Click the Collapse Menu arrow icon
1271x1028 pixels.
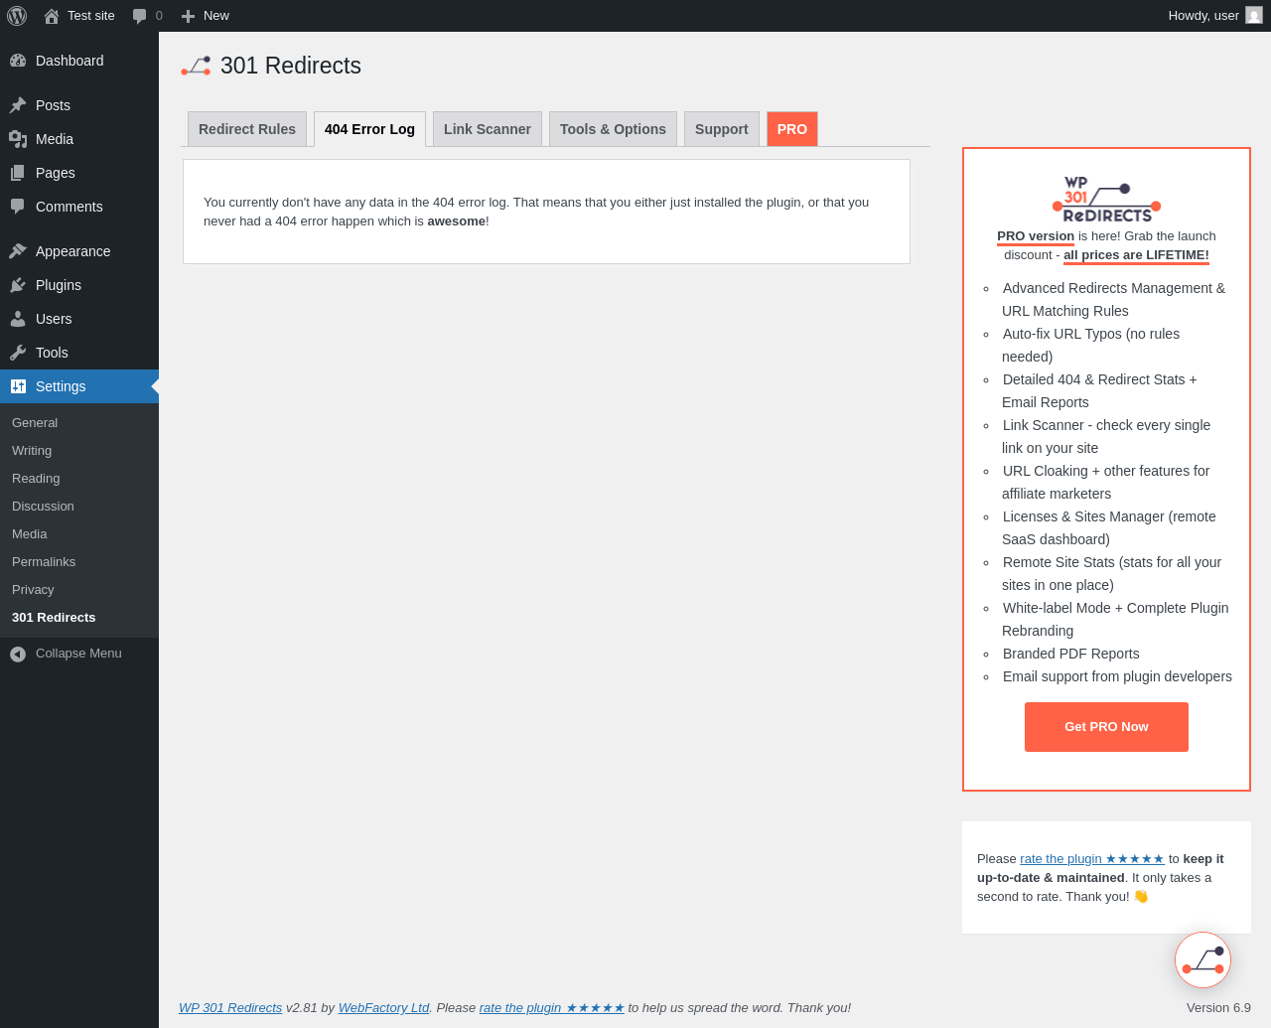[x=18, y=654]
